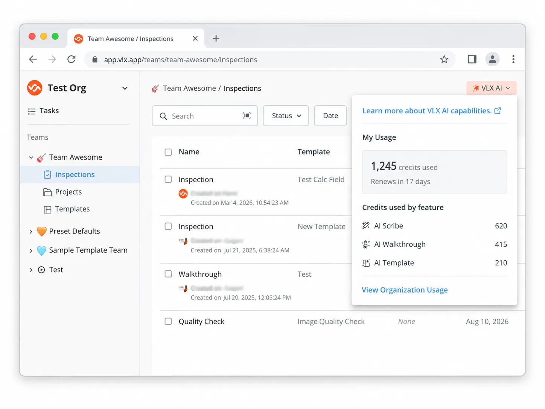The height and width of the screenshot is (409, 545).
Task: Click the browser address bar URL
Action: pyautogui.click(x=181, y=60)
